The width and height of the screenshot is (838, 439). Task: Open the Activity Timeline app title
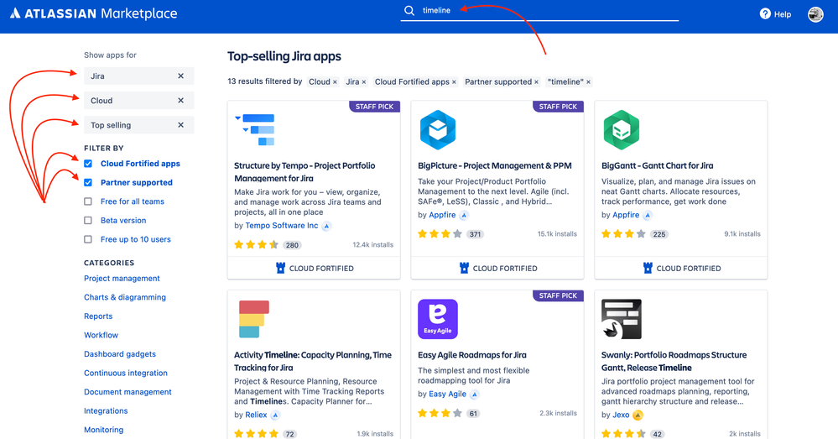[313, 362]
